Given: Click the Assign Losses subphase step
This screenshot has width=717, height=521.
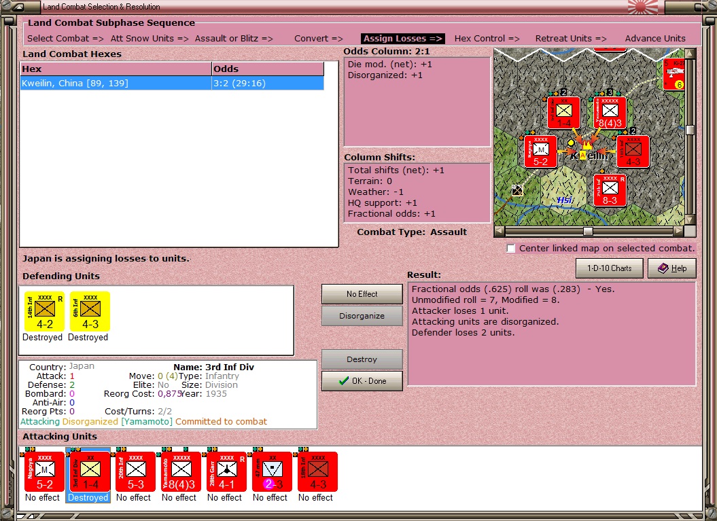Looking at the screenshot, I should pos(403,39).
